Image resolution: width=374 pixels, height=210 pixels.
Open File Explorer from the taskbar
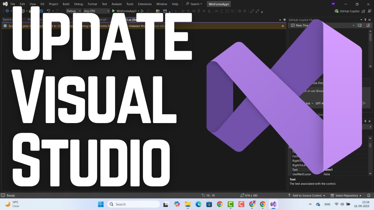point(187,204)
